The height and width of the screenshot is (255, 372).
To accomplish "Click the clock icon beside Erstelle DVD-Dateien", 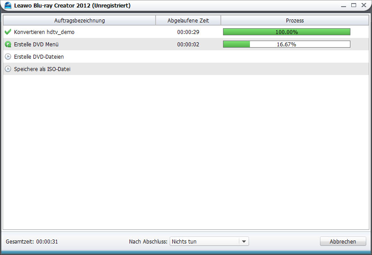I will tap(8, 56).
